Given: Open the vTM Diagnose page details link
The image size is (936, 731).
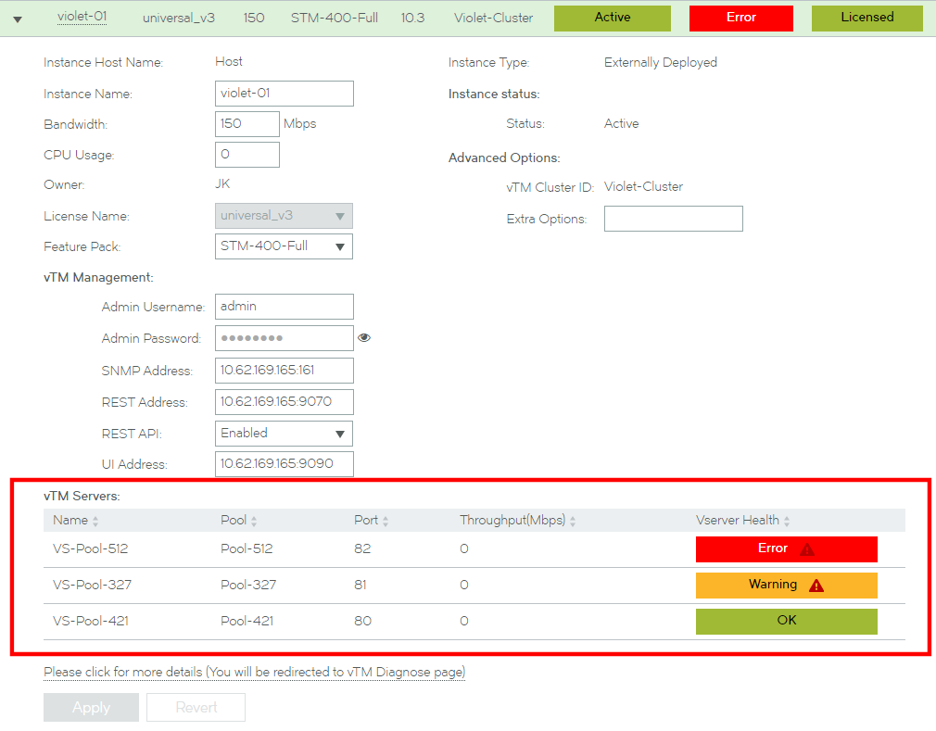Looking at the screenshot, I should [254, 673].
